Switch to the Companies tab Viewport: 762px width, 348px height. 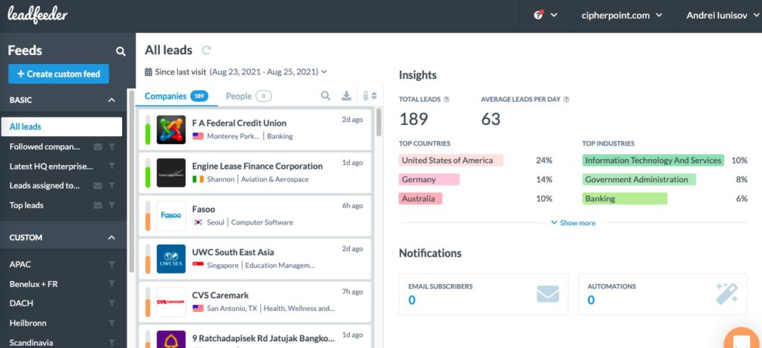pos(176,96)
